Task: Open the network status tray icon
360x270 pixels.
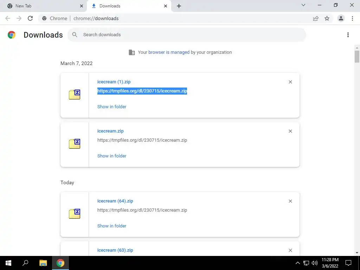Action: pos(306,263)
